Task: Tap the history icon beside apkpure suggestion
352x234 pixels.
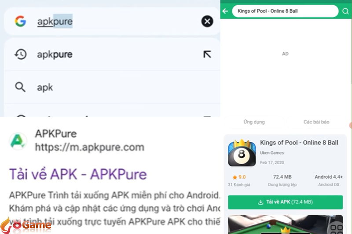Action: (x=20, y=54)
